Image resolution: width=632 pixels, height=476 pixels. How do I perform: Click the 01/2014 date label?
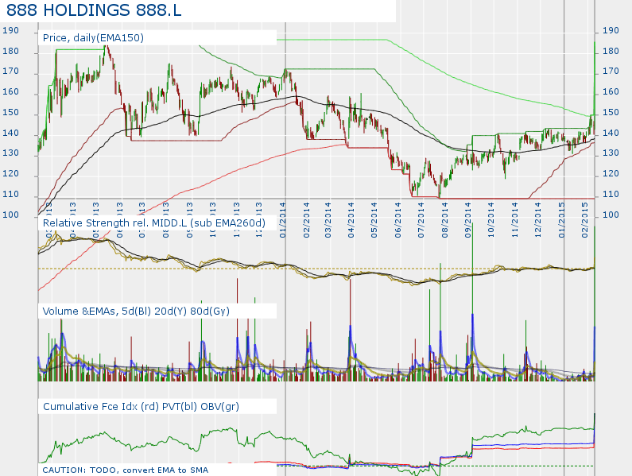(x=283, y=220)
